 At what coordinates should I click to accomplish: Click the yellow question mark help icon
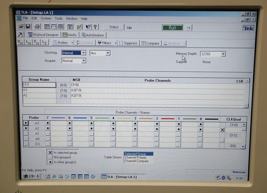pyautogui.click(x=95, y=27)
